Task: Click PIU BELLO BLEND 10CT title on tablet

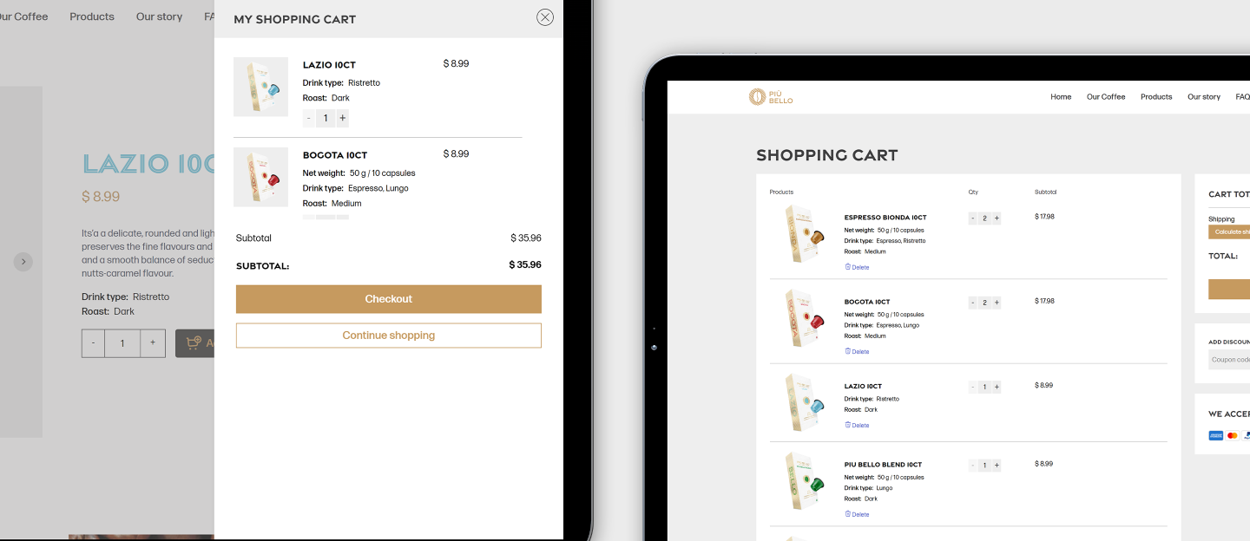Action: point(883,465)
